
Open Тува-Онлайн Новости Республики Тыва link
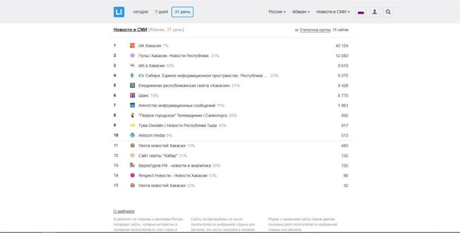point(177,125)
